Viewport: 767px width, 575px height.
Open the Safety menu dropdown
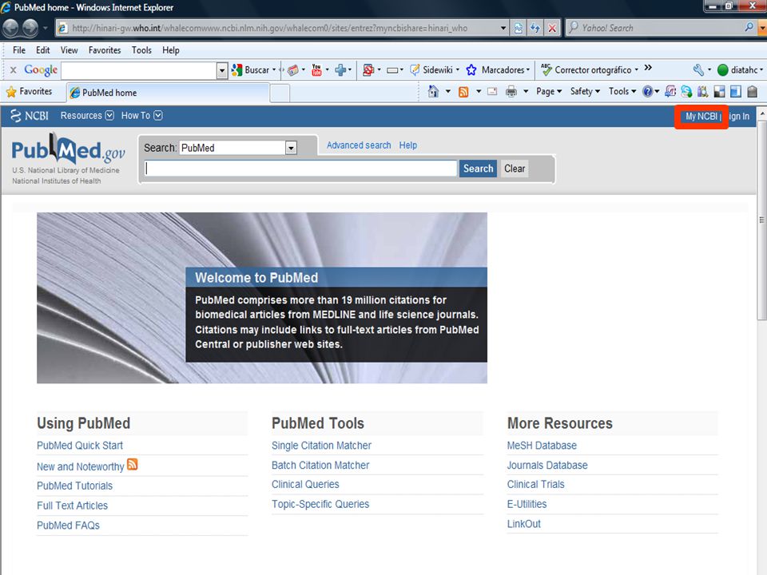pos(585,91)
